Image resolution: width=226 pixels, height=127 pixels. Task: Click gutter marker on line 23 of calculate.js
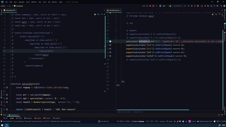(7, 95)
